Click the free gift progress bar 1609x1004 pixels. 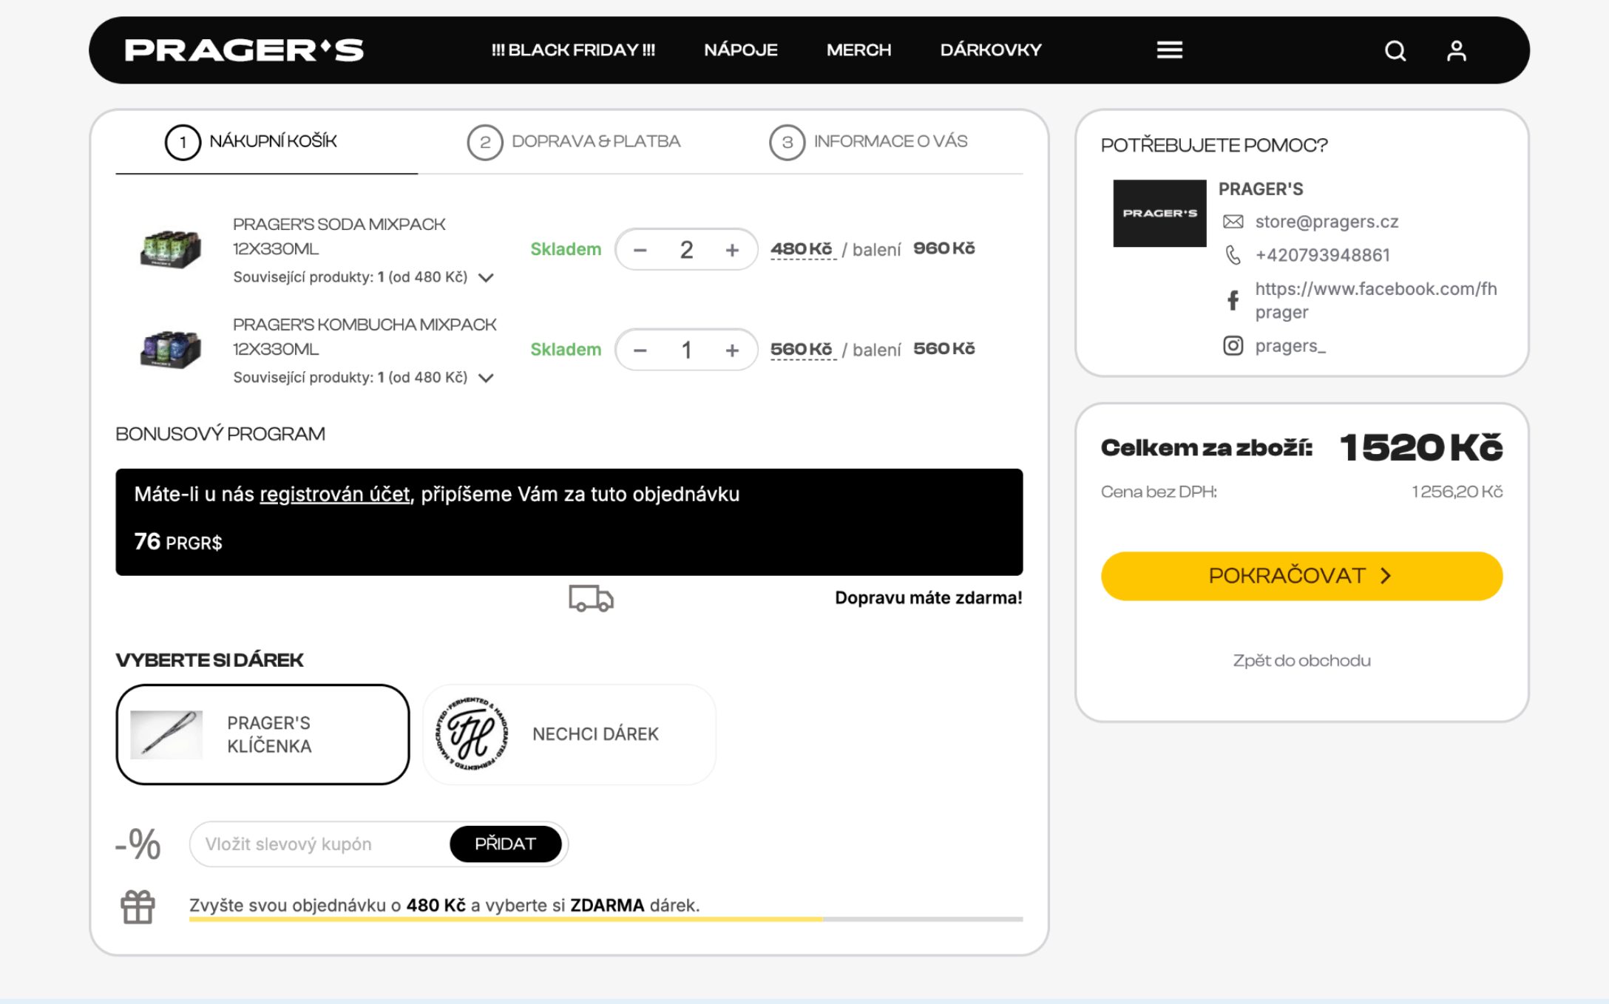(x=606, y=919)
